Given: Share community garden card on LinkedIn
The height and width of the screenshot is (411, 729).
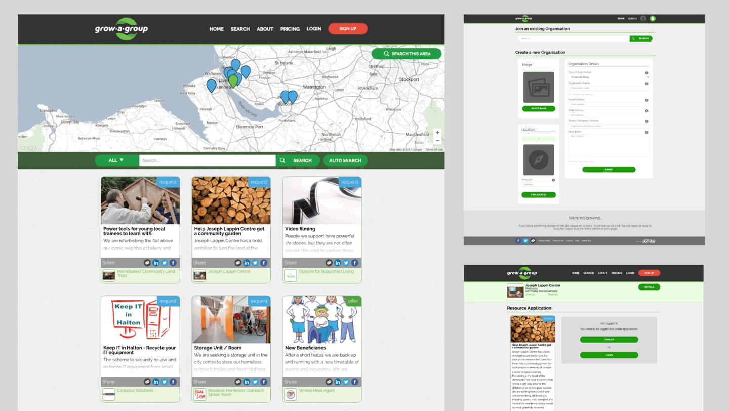Looking at the screenshot, I should point(247,263).
